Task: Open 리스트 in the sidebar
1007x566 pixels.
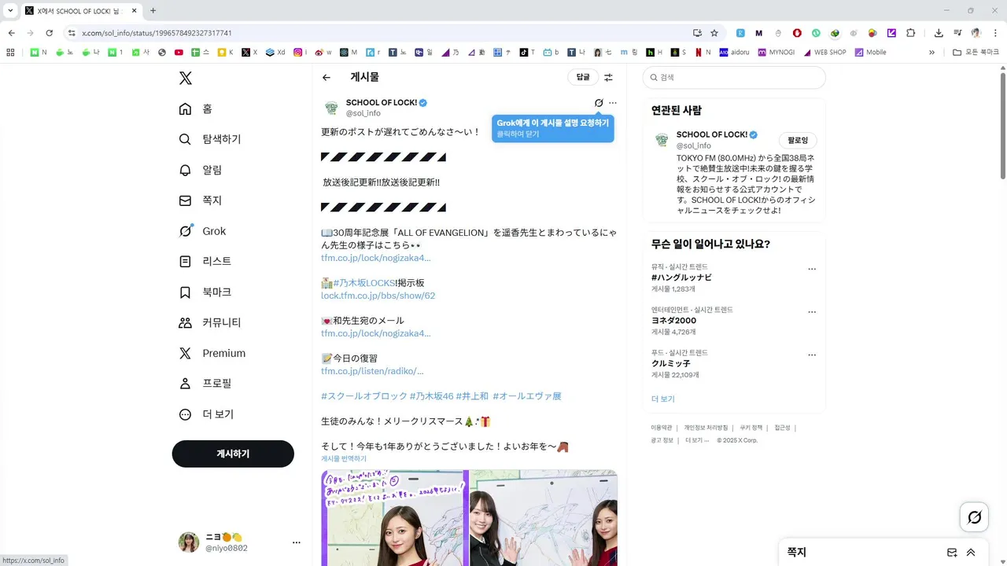Action: (205, 261)
